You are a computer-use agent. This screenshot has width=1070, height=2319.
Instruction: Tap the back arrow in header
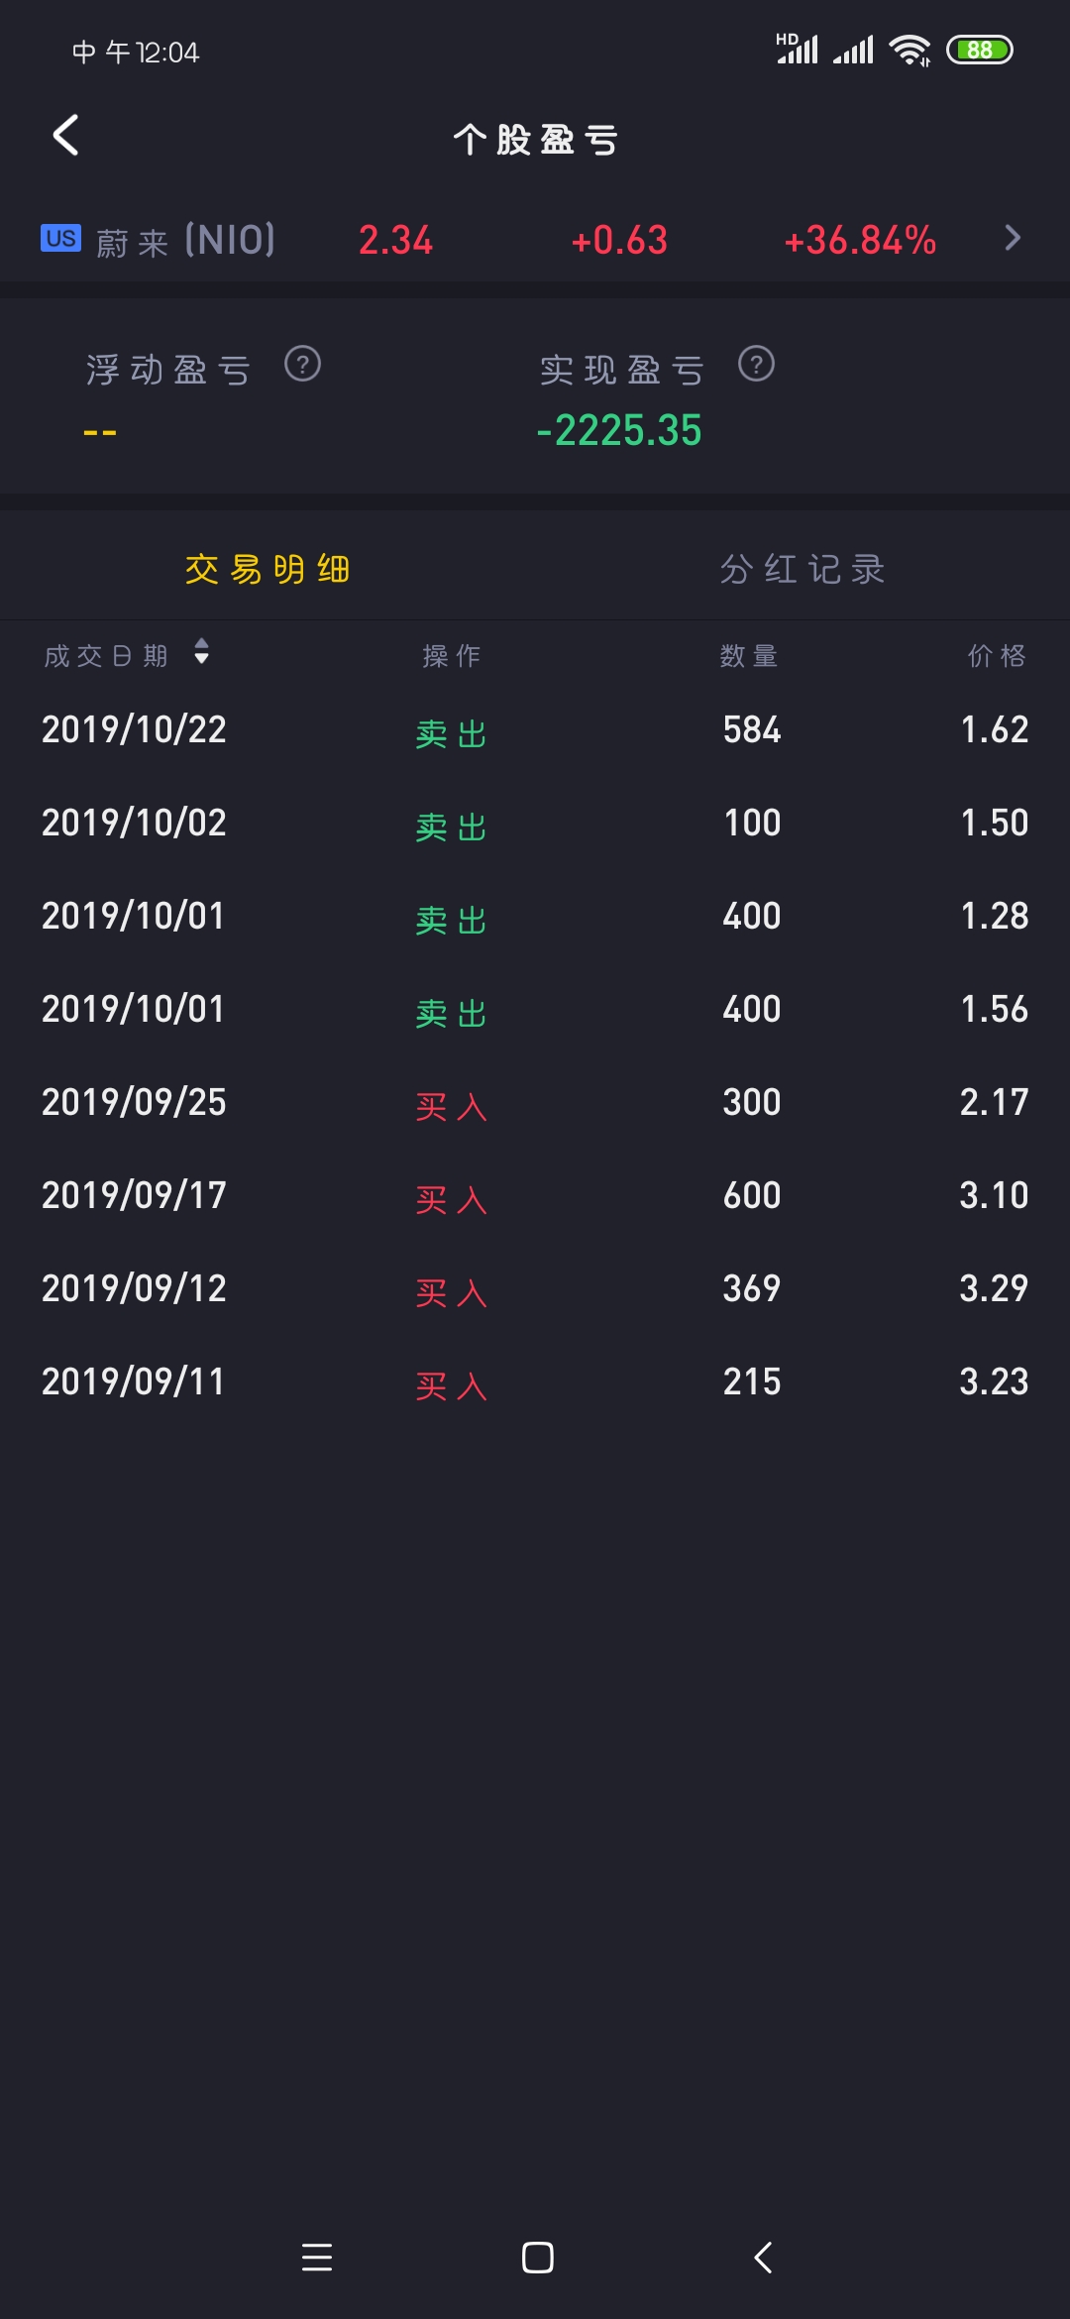65,136
